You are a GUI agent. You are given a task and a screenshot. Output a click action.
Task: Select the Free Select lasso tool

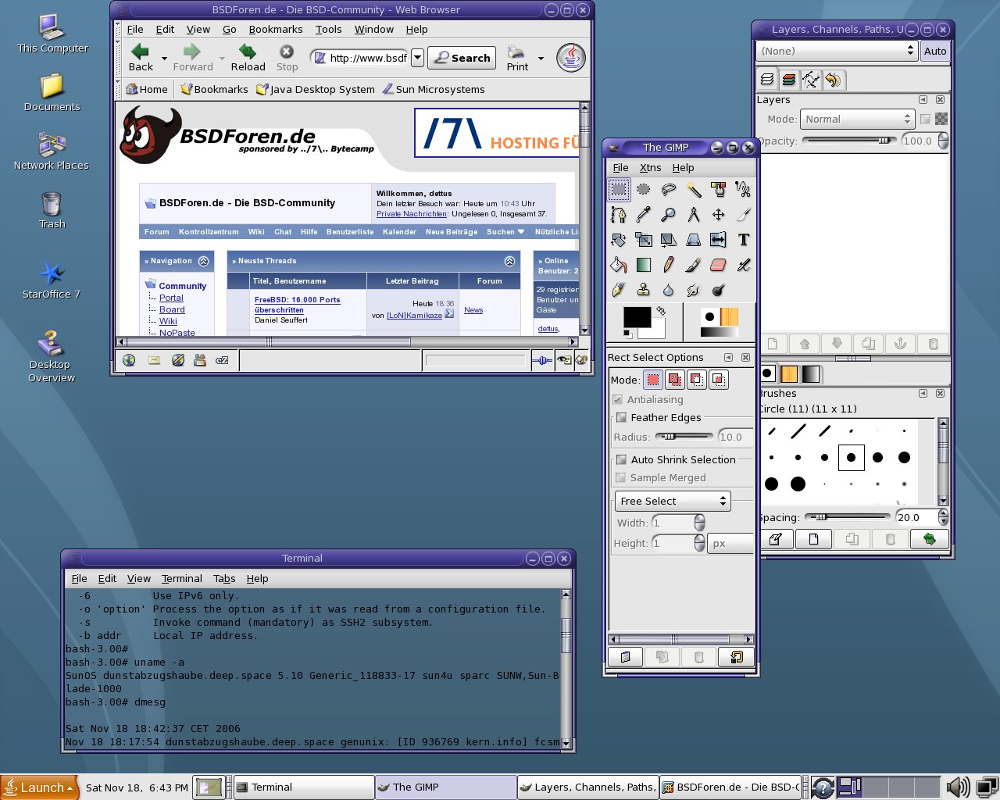pos(669,189)
